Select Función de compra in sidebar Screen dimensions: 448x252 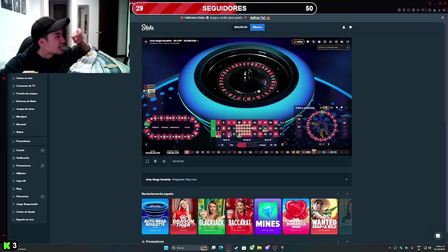[x=27, y=93]
